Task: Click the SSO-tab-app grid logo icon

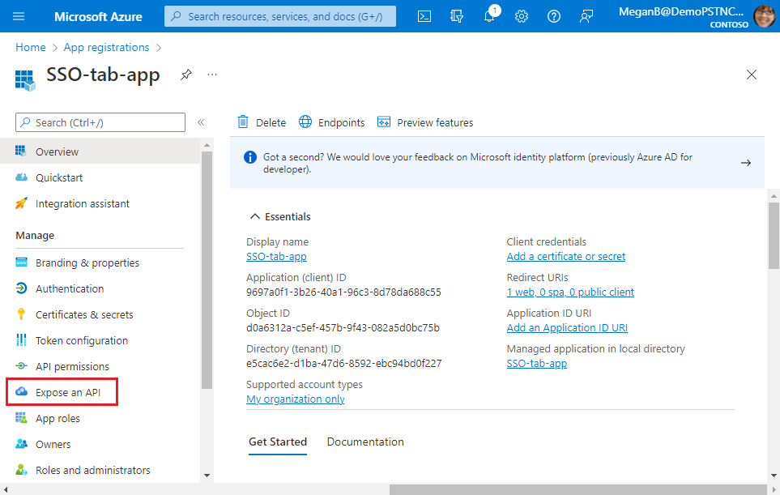Action: point(25,80)
